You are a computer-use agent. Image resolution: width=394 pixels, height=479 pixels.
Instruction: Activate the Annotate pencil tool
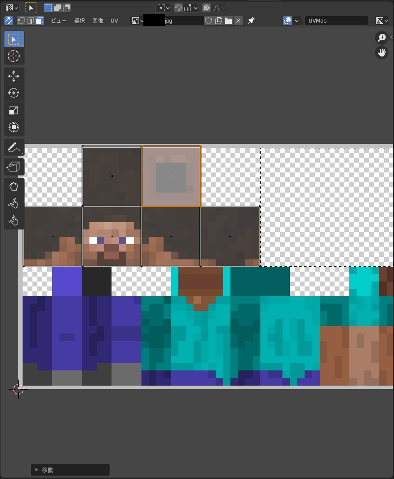[x=14, y=147]
